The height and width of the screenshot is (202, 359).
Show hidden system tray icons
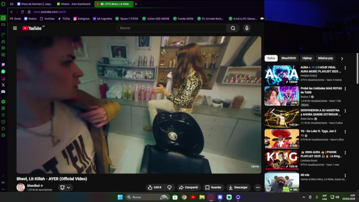[x=303, y=197]
